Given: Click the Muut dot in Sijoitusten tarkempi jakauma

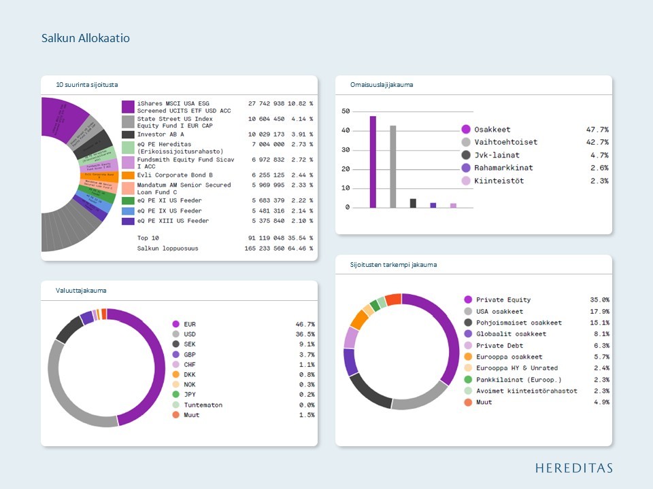Looking at the screenshot, I should point(468,402).
